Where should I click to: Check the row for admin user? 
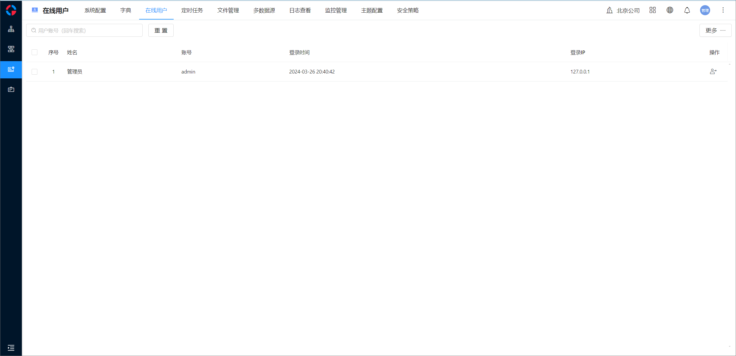click(34, 72)
